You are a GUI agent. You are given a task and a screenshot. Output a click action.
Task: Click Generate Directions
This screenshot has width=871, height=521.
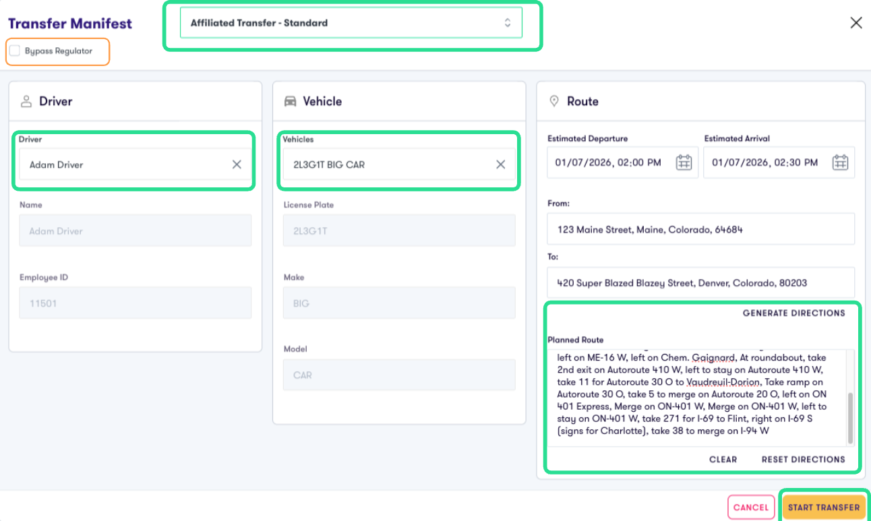793,313
